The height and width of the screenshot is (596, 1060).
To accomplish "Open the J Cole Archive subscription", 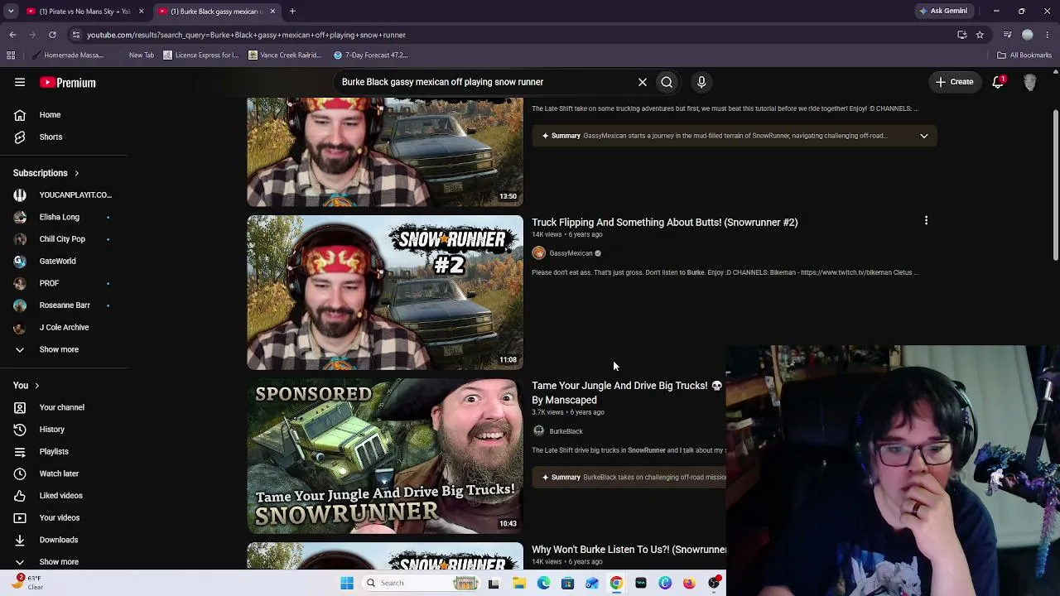I will 64,327.
